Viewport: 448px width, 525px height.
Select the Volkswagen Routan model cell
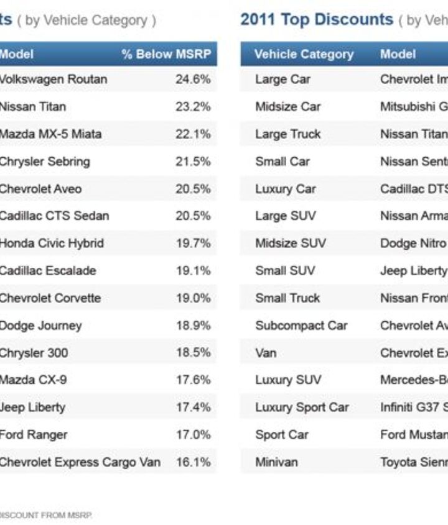[54, 80]
